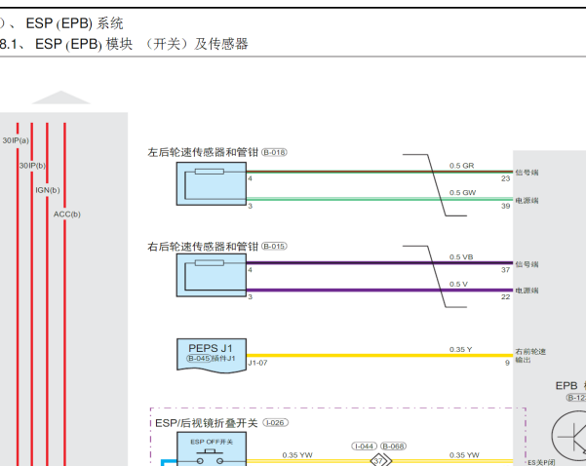The width and height of the screenshot is (586, 466).
Task: Select the right rear wheel speed sensor box
Action: tap(212, 276)
